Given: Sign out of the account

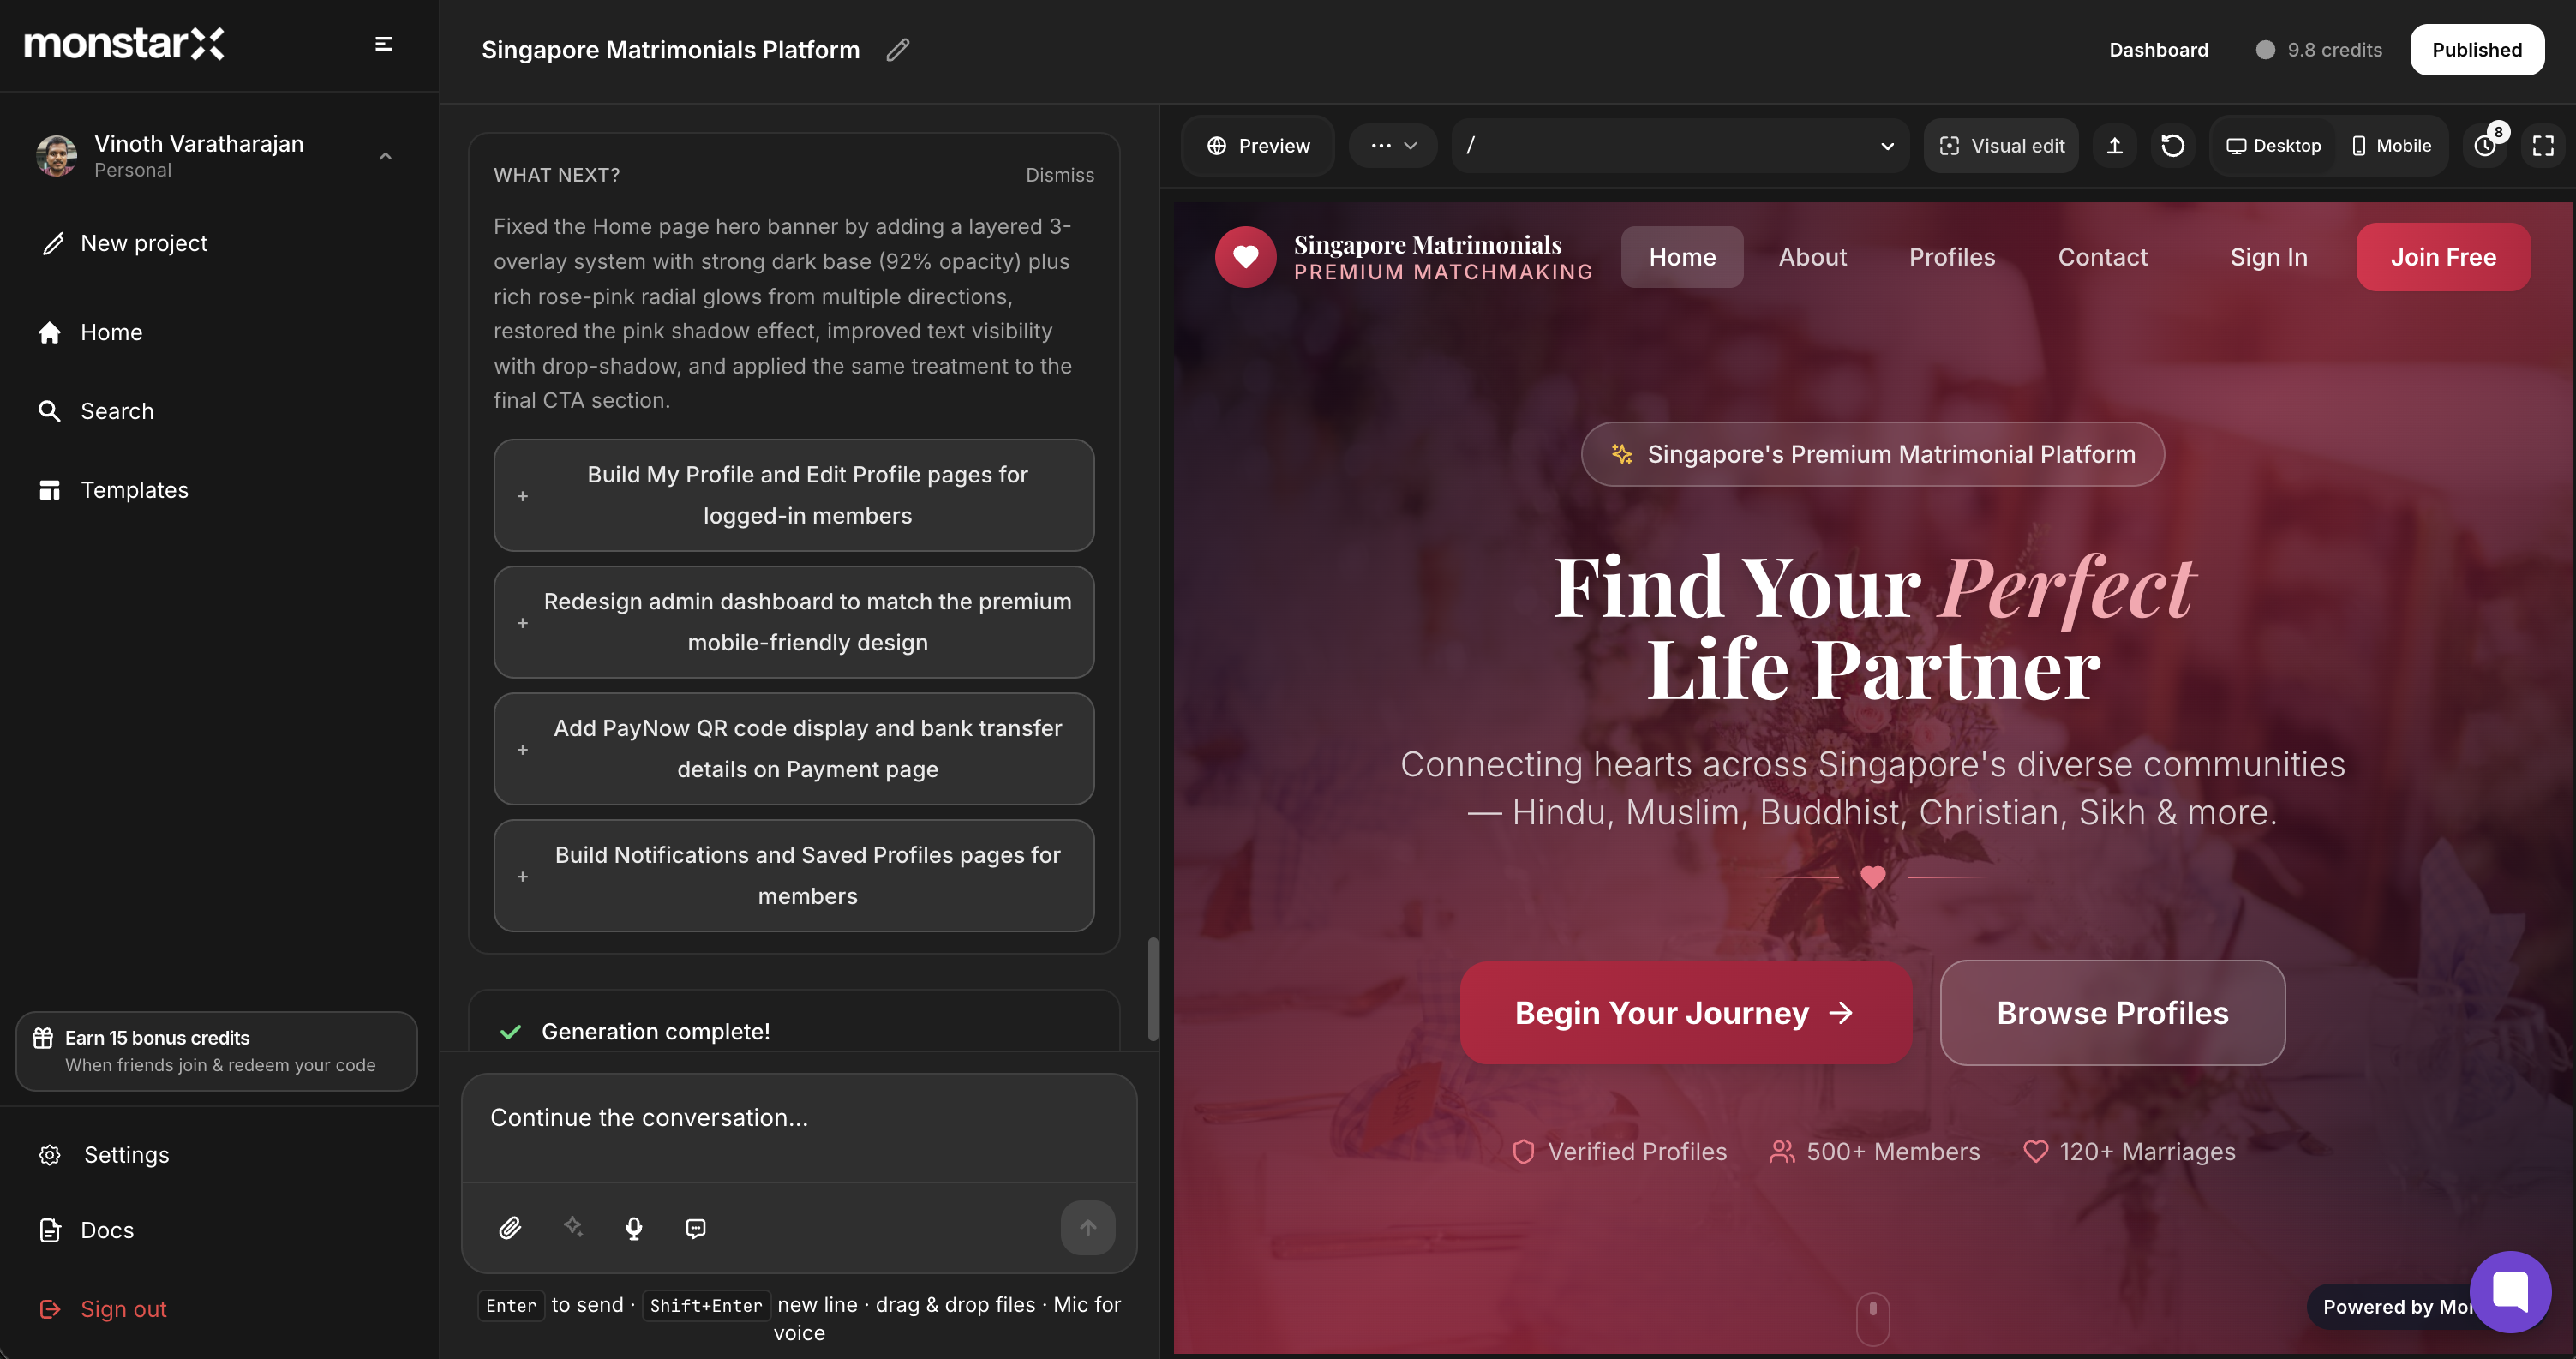Looking at the screenshot, I should pos(103,1309).
